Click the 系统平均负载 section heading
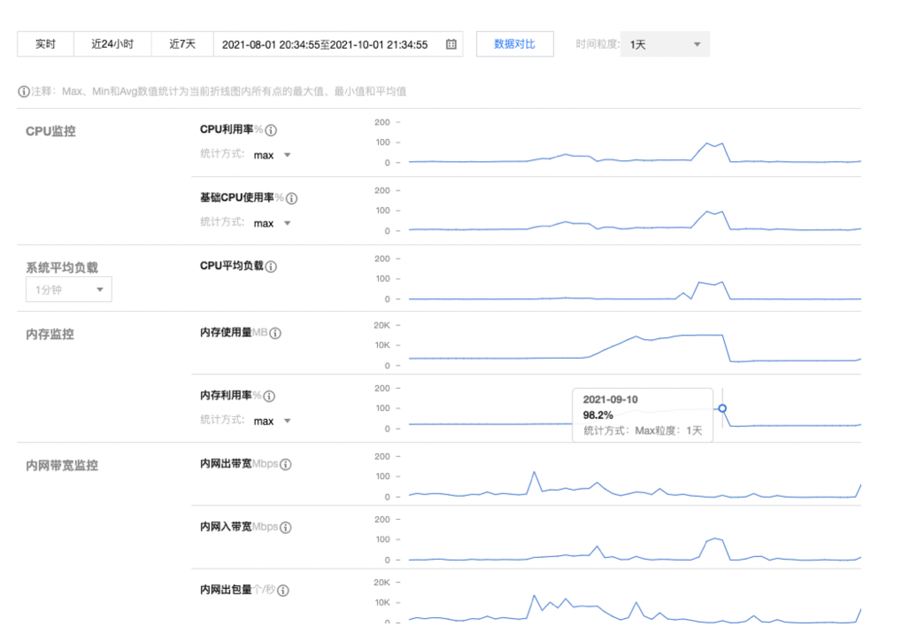The image size is (909, 642). click(62, 267)
